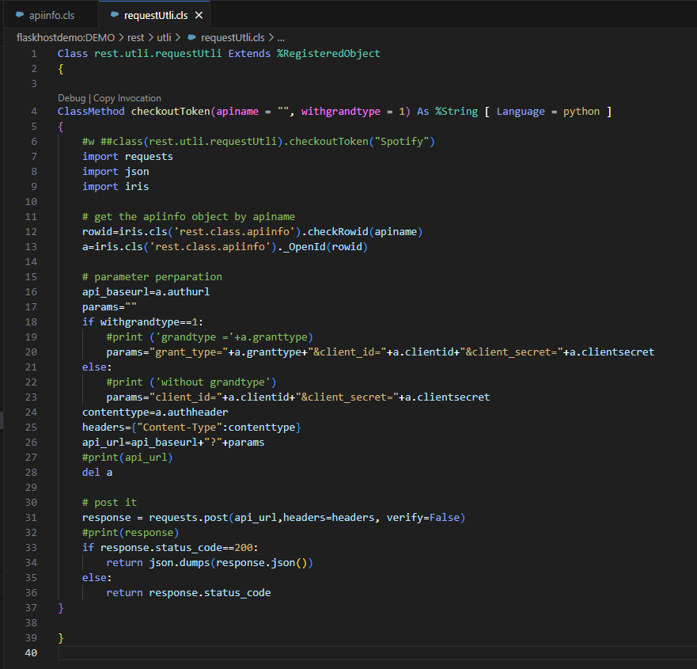Click line number 4 in the gutter
This screenshot has width=697, height=669.
point(34,112)
